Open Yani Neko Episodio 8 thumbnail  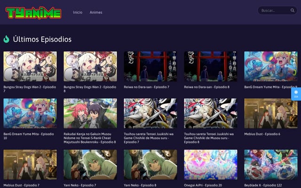coord(150,164)
